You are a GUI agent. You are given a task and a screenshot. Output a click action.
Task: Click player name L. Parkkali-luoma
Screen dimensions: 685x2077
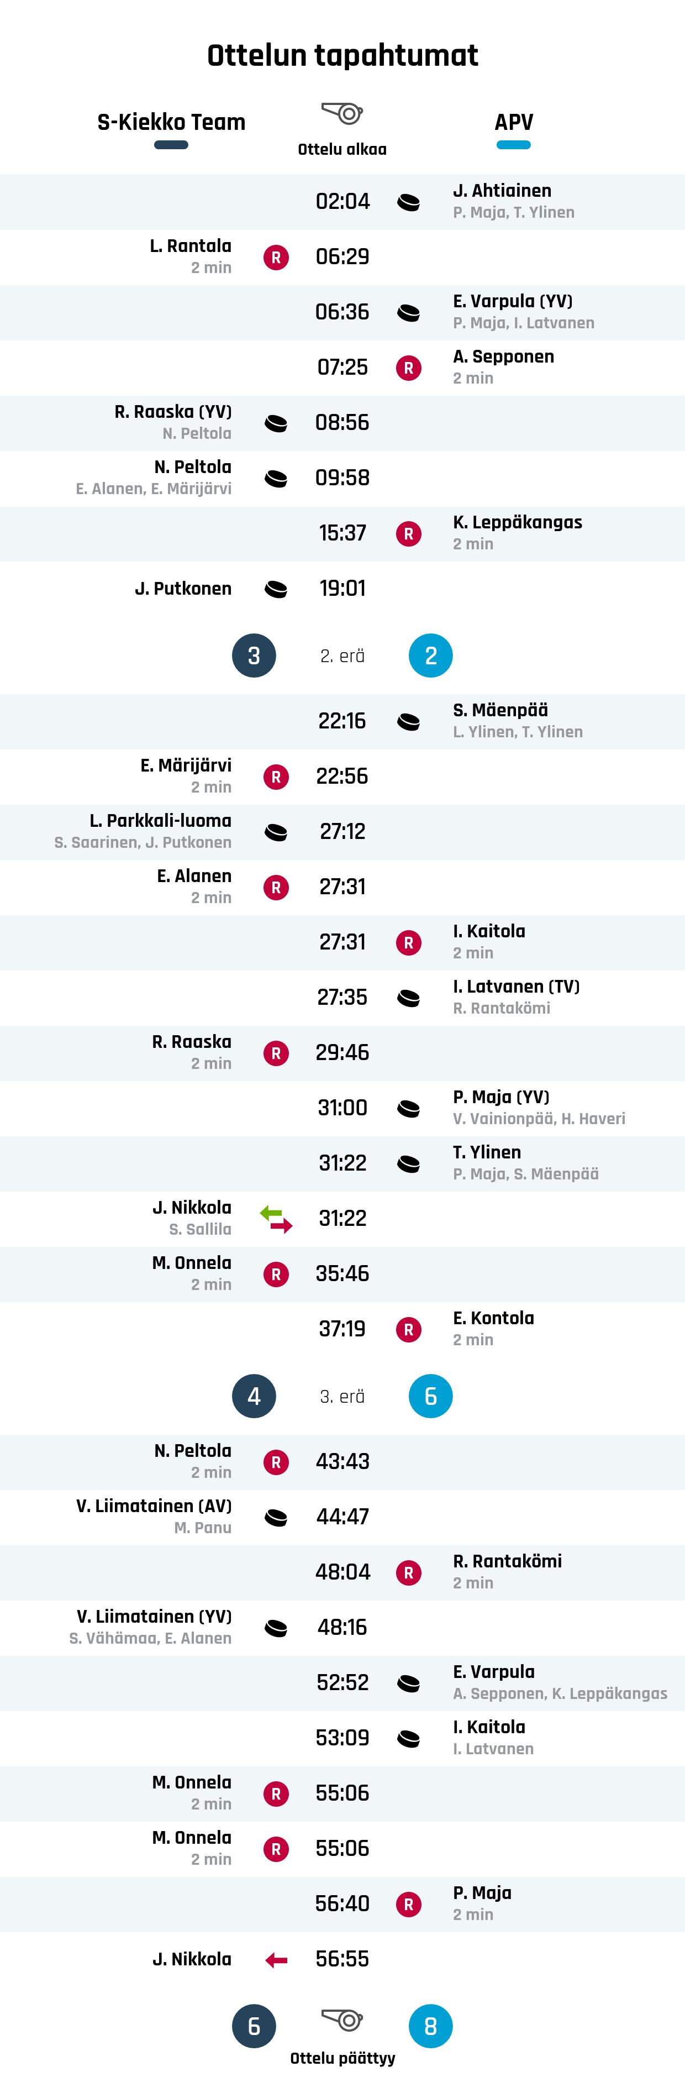coord(160,821)
